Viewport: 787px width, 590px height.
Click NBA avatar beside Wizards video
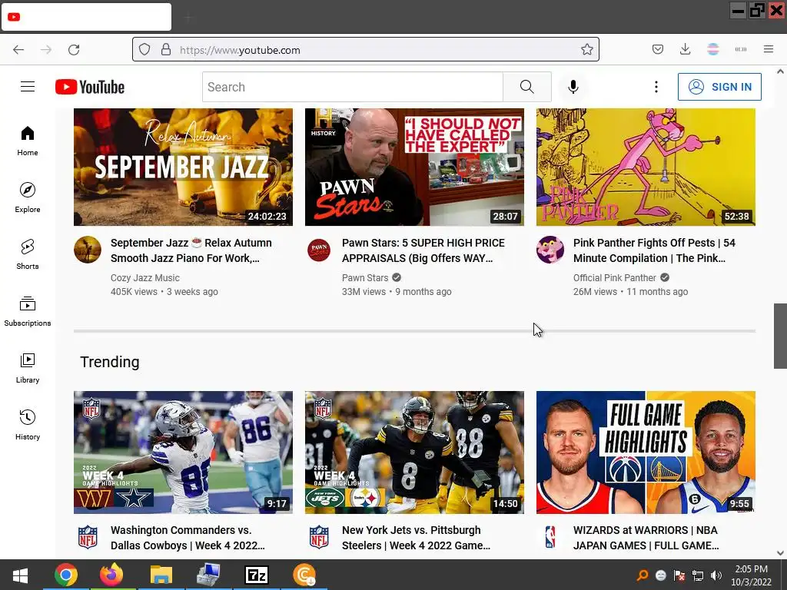click(550, 537)
